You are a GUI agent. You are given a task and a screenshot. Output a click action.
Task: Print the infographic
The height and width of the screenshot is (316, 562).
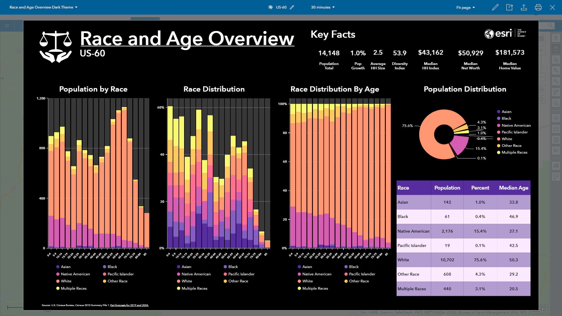538,7
